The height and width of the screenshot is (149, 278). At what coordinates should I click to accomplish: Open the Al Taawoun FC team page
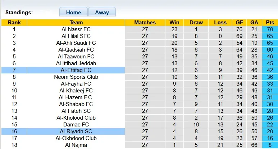point(76,57)
